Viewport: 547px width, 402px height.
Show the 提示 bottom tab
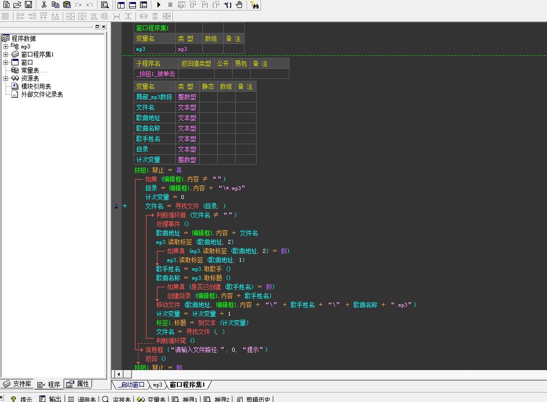(21, 399)
